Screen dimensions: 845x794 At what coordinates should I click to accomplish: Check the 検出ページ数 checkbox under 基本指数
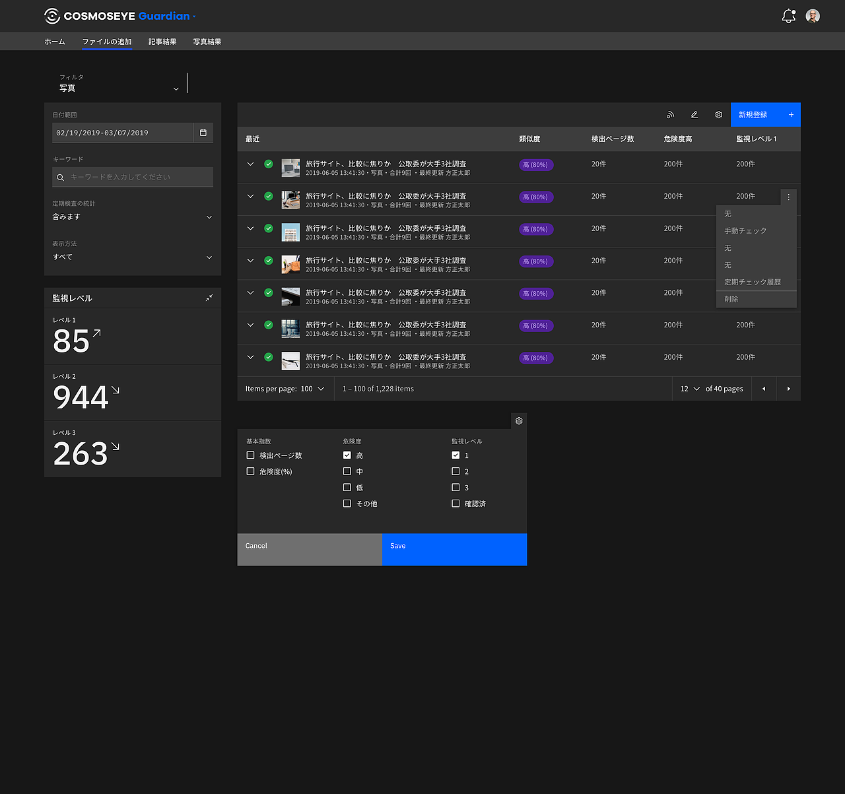(x=250, y=455)
